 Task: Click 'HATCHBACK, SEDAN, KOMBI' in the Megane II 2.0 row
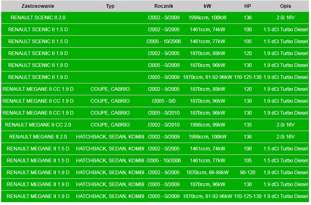(x=110, y=137)
